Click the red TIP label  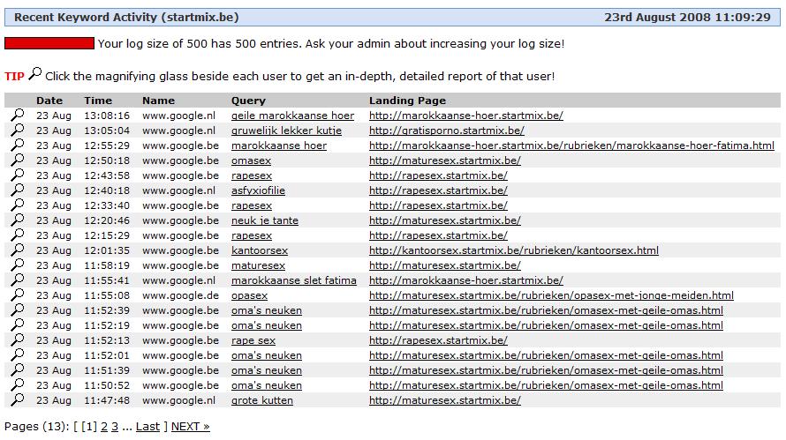coord(14,76)
